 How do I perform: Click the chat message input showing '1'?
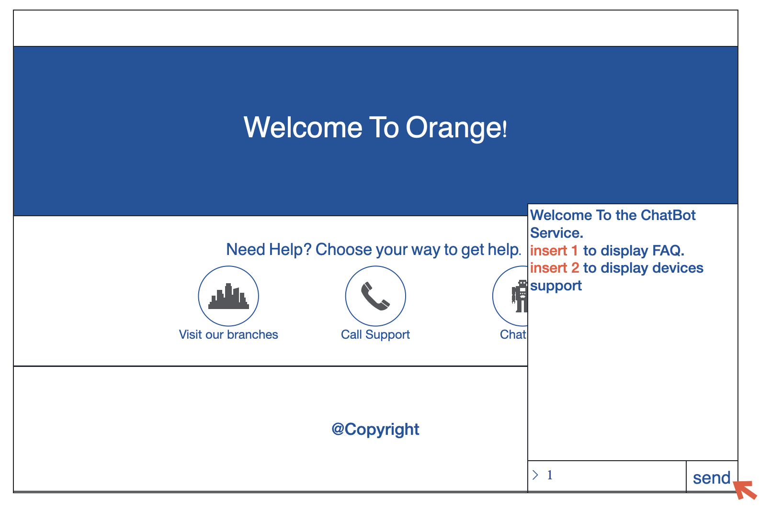(x=575, y=475)
